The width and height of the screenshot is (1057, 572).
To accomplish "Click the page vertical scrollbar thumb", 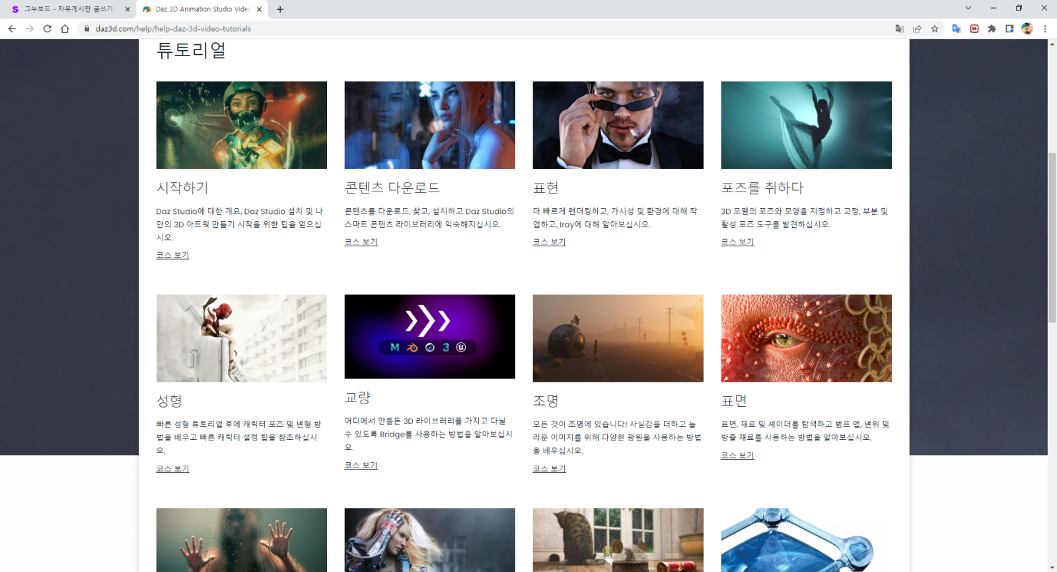I will coord(1052,238).
